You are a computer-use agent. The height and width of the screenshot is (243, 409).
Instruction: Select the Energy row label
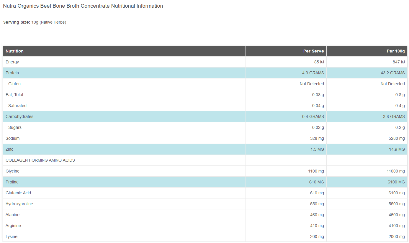pos(12,62)
